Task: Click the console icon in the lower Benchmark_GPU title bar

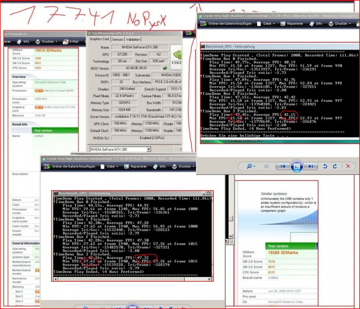Action: pos(56,193)
